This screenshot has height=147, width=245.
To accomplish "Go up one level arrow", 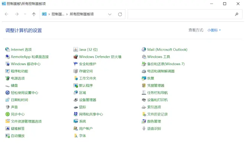I will point(34,14).
